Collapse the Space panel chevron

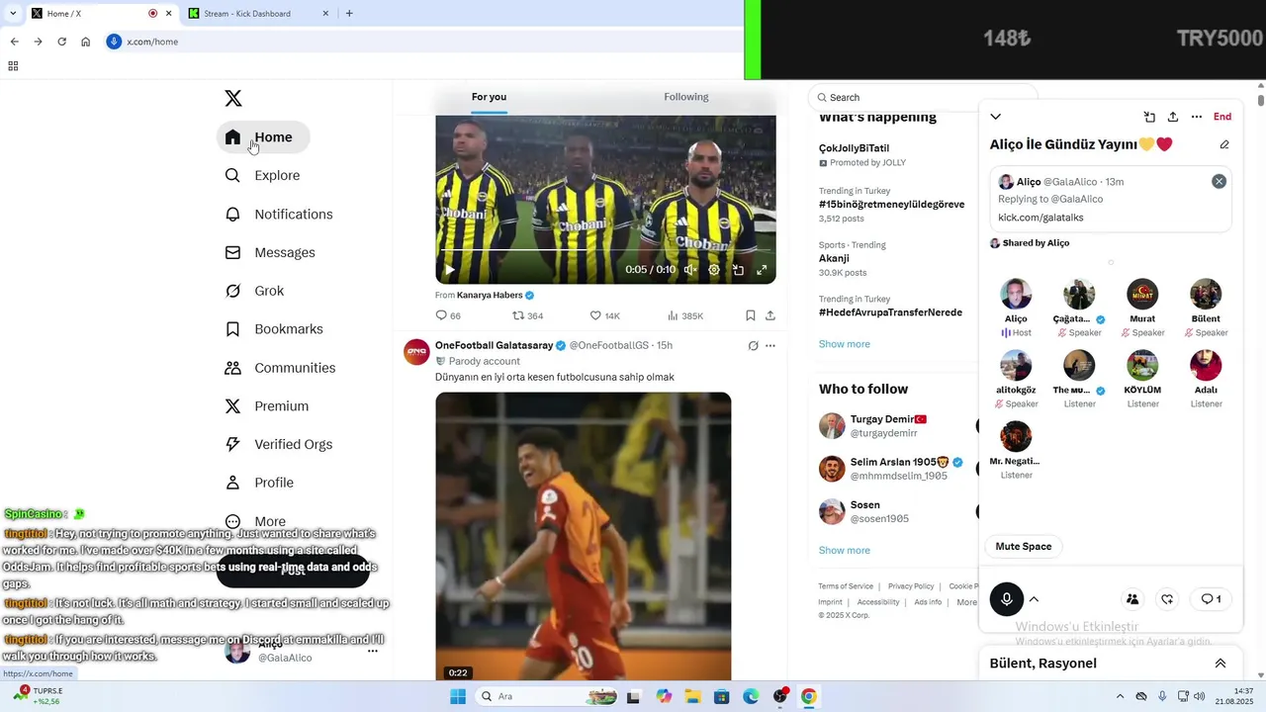[996, 117]
